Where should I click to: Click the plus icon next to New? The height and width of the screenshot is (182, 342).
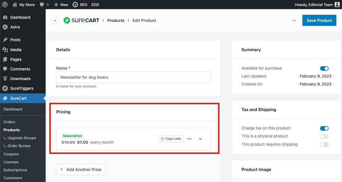pyautogui.click(x=56, y=4)
